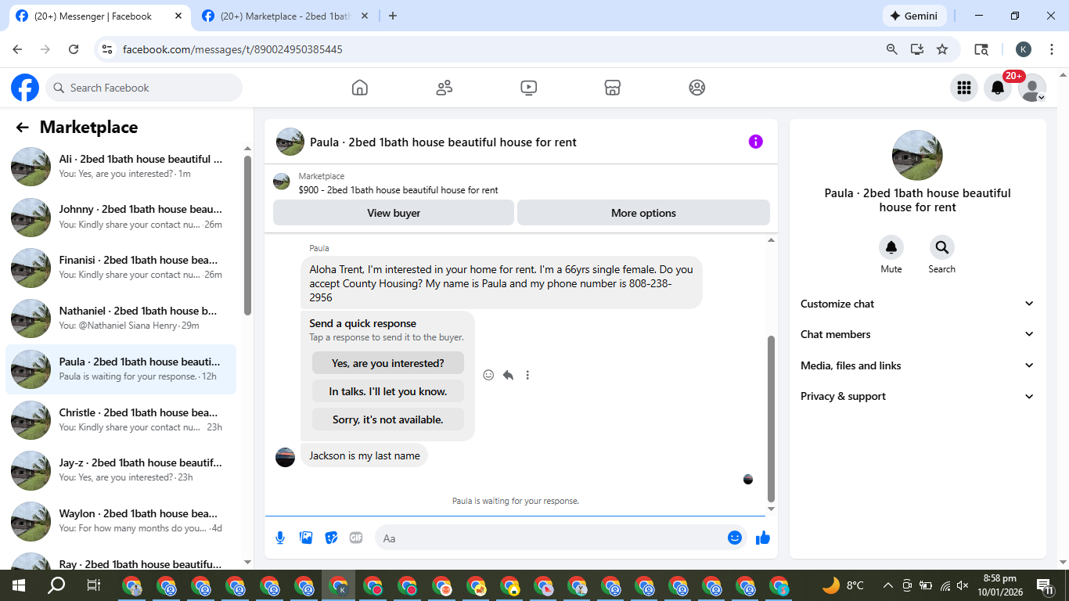Expand Customize chat section
This screenshot has height=601, width=1069.
point(917,304)
